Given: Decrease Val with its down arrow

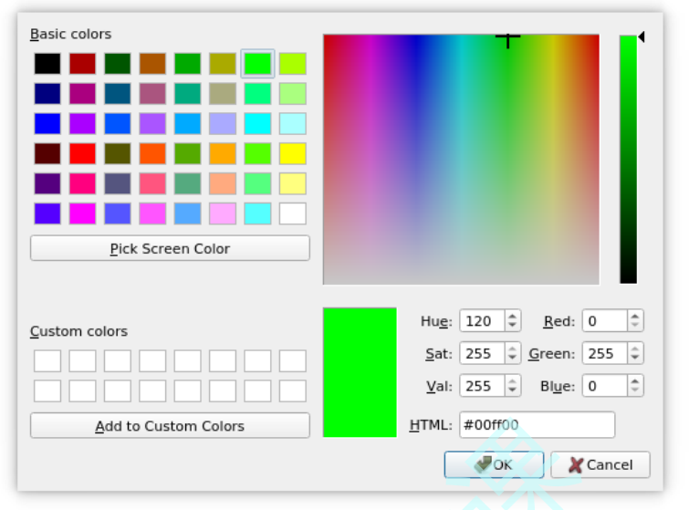Looking at the screenshot, I should [x=512, y=390].
